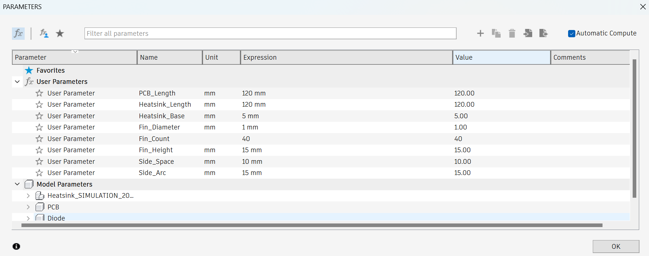The width and height of the screenshot is (649, 256).
Task: Toggle the Automatic Compute checkbox
Action: click(572, 34)
